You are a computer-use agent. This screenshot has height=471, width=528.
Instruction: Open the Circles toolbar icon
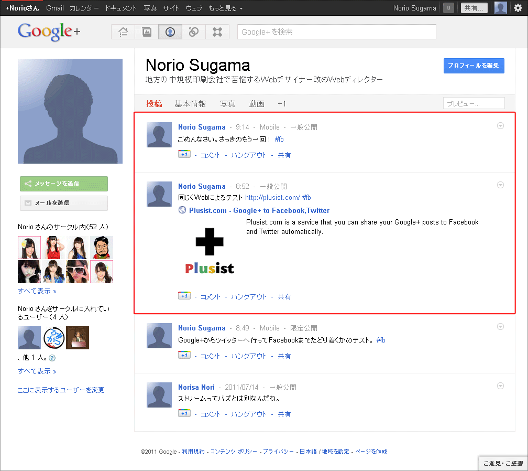click(x=194, y=32)
